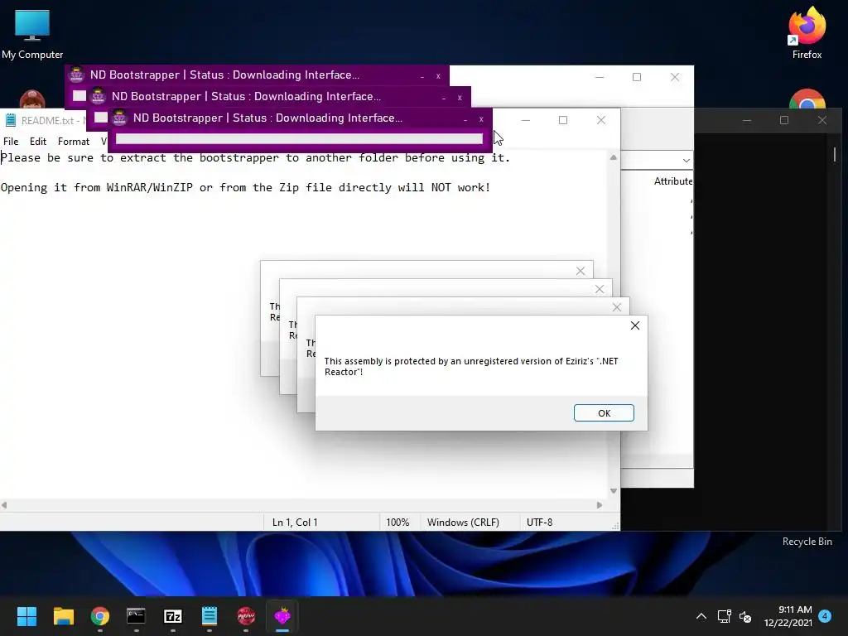Click the rearmost ND Bootstrapper crown icon

tap(76, 75)
